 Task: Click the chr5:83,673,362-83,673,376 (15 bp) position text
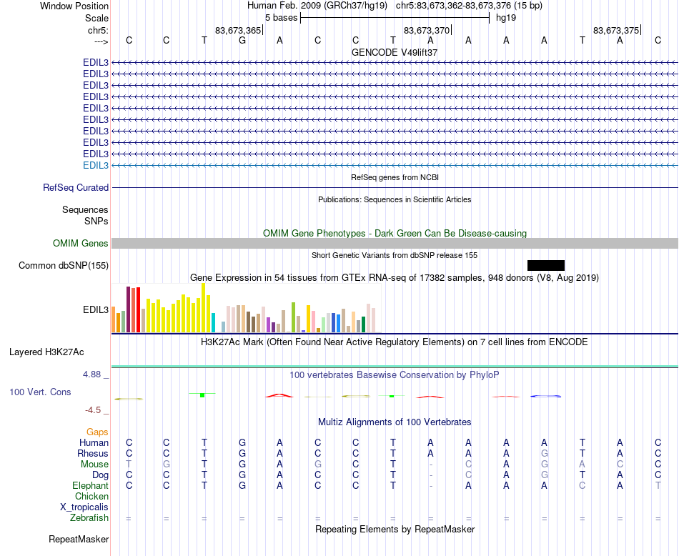(469, 6)
